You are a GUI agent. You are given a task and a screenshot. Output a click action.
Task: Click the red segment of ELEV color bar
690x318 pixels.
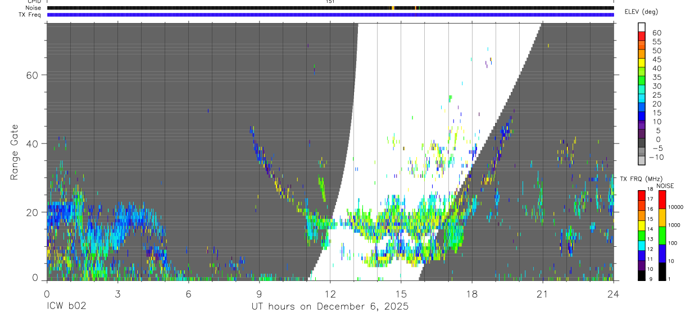click(x=642, y=36)
